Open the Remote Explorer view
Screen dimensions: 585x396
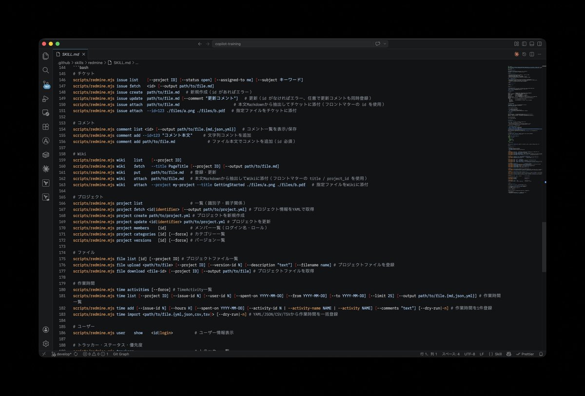[46, 113]
